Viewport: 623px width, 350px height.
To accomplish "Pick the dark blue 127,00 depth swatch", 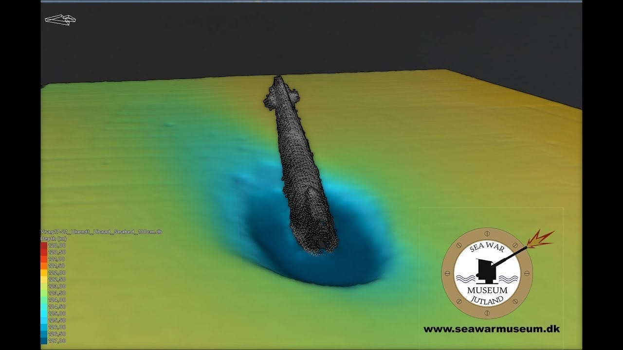I will click(44, 341).
